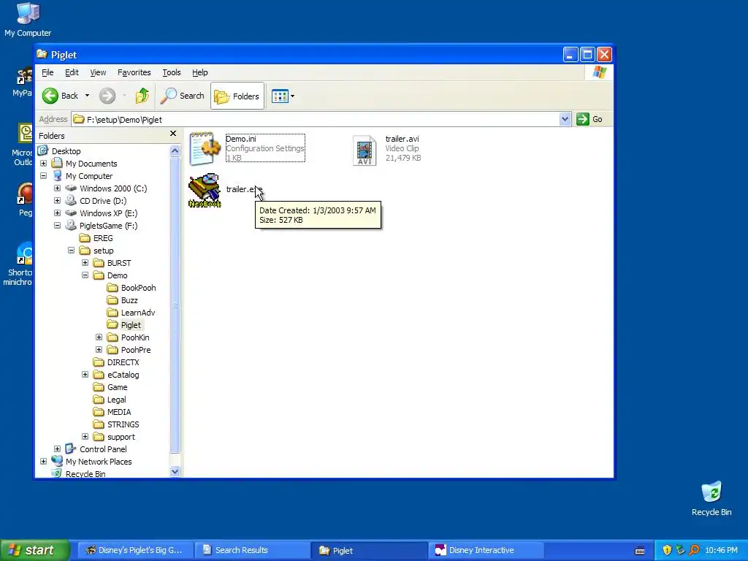Expand the BURST folder node

coord(85,263)
